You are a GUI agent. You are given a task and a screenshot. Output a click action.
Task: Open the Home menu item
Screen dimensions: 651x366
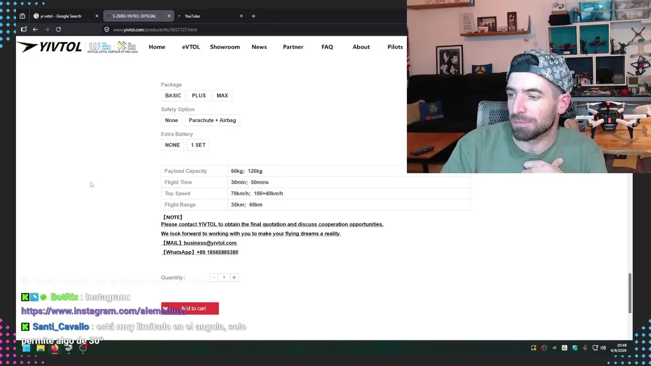click(x=157, y=47)
